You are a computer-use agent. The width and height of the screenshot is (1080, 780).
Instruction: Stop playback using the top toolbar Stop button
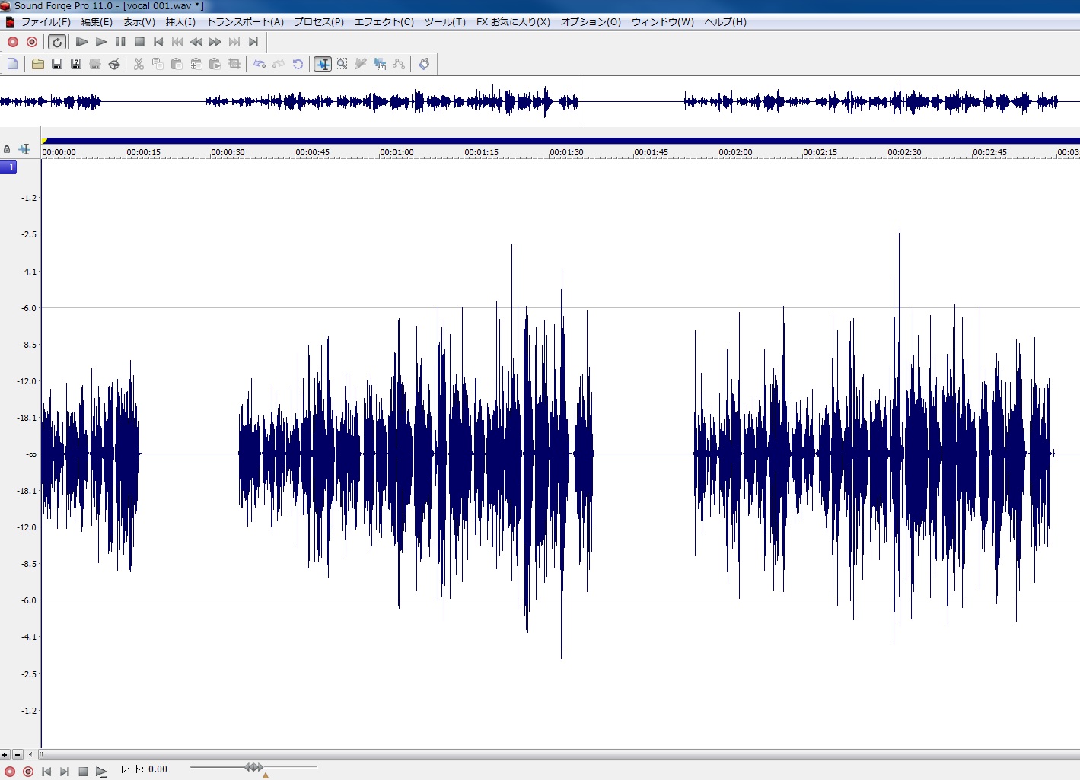[x=139, y=42]
